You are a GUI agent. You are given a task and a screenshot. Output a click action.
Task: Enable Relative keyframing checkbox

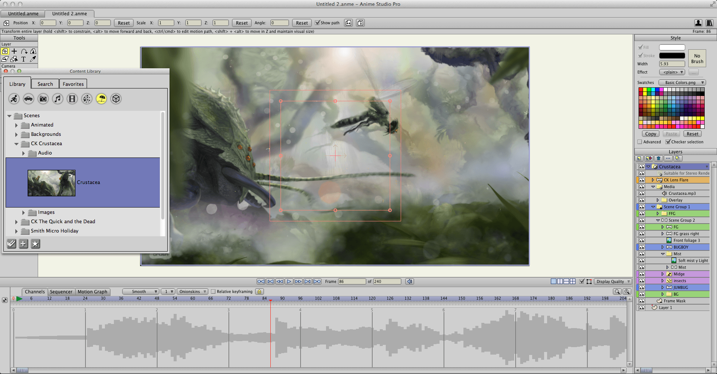(x=213, y=292)
